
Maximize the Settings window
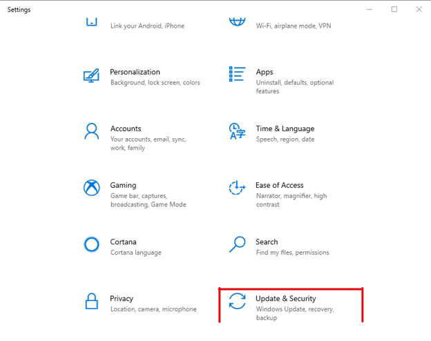click(x=394, y=10)
